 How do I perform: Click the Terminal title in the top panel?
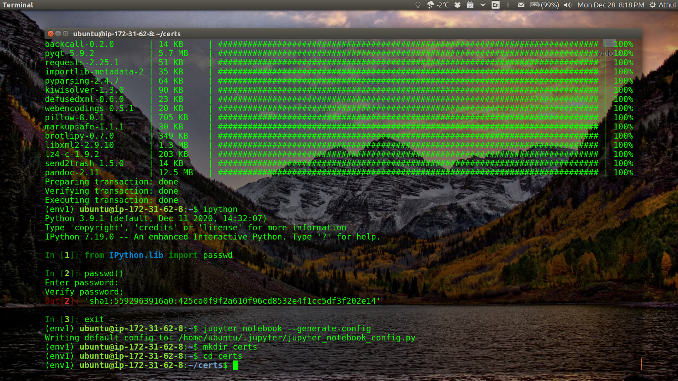18,5
